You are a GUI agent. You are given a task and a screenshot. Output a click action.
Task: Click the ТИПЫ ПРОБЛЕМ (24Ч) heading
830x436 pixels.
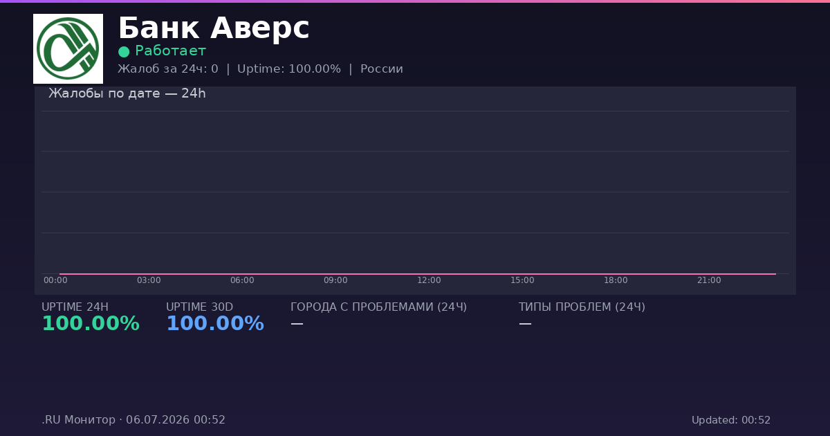point(582,307)
